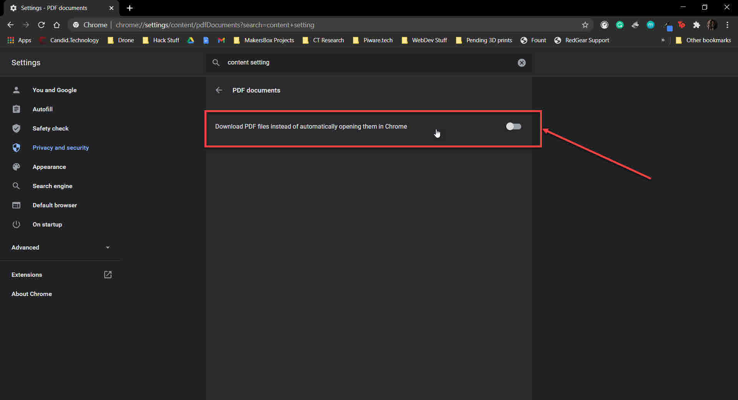Open the Google Docs bookmark icon

click(206, 40)
